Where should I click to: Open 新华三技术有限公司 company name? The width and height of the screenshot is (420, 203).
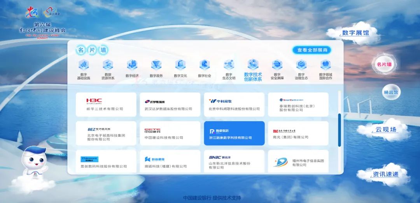[x=105, y=109]
